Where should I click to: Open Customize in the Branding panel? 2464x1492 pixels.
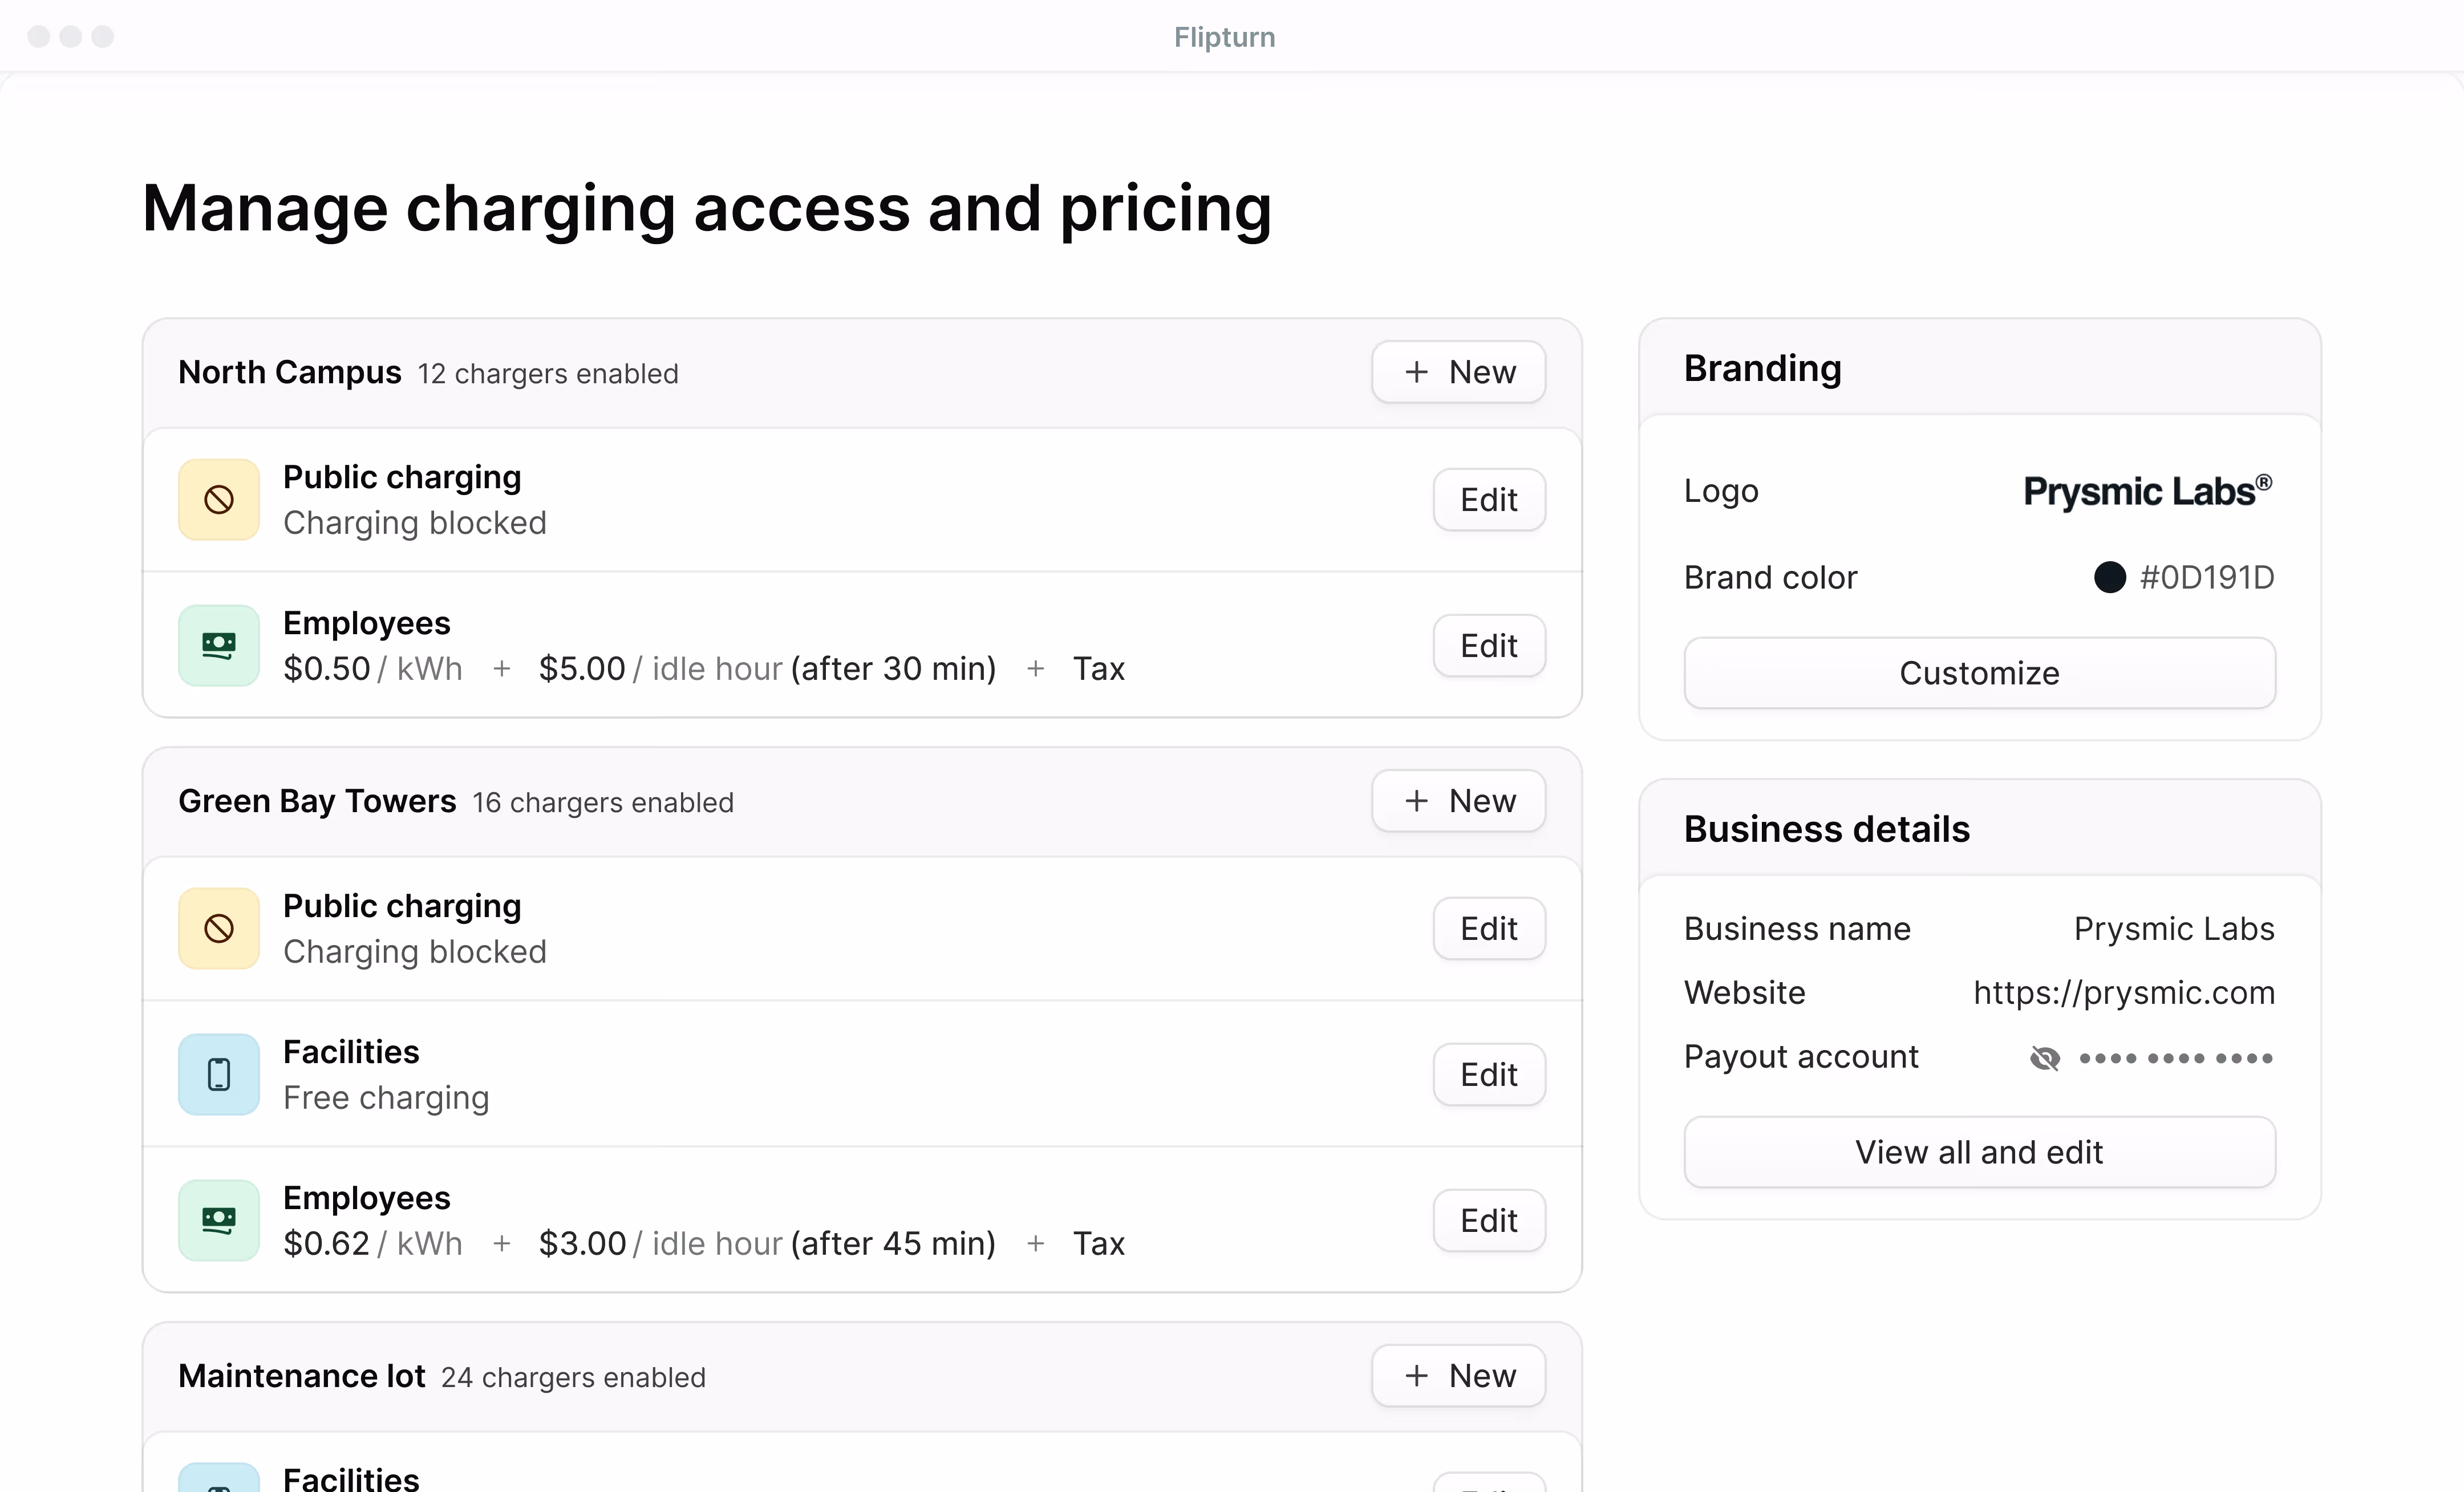(1978, 672)
